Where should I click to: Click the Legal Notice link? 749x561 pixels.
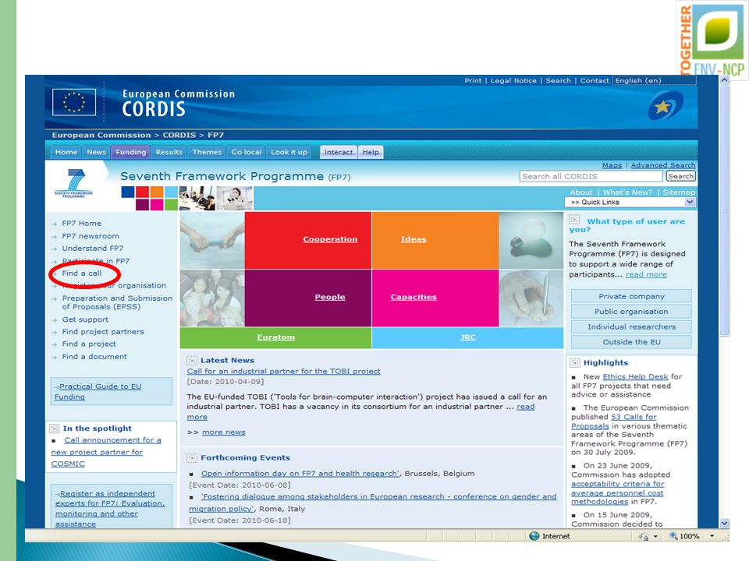513,80
